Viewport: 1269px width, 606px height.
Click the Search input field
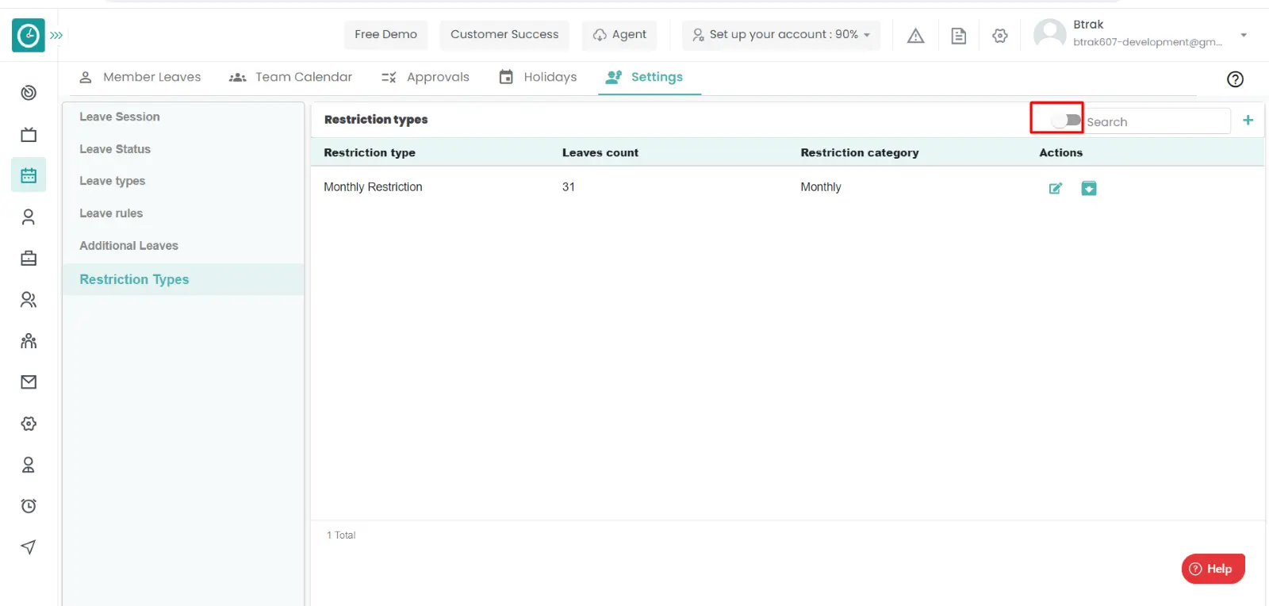tap(1155, 121)
